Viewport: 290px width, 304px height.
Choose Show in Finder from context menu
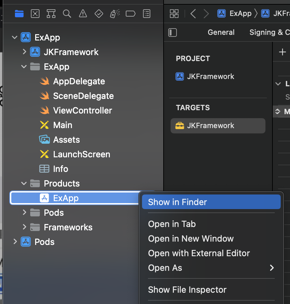(211, 202)
